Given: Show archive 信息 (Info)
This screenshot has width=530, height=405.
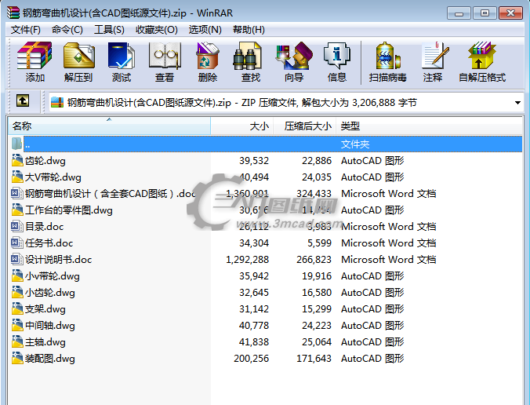Looking at the screenshot, I should tap(337, 62).
